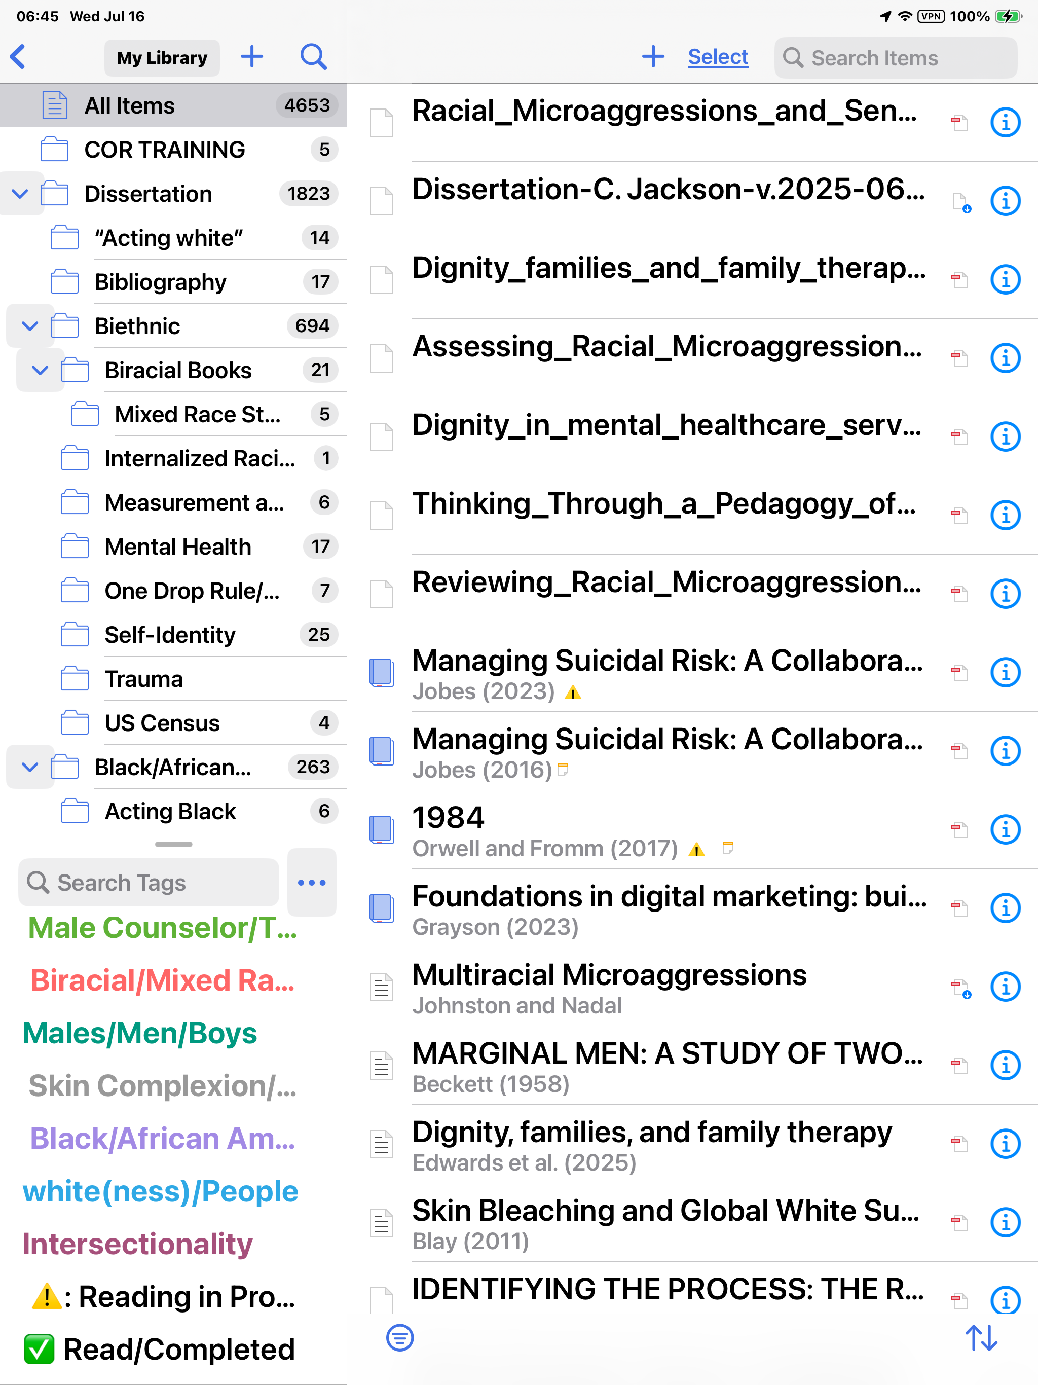The image size is (1038, 1385).
Task: Collapse the Dissertation collection
Action: (20, 194)
